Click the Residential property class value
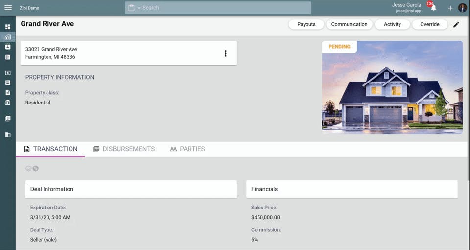The width and height of the screenshot is (470, 250). (38, 103)
